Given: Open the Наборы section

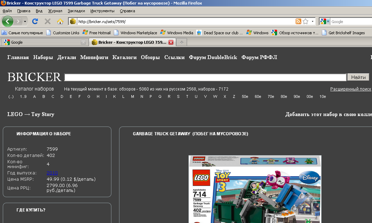Looking at the screenshot, I should (43, 57).
